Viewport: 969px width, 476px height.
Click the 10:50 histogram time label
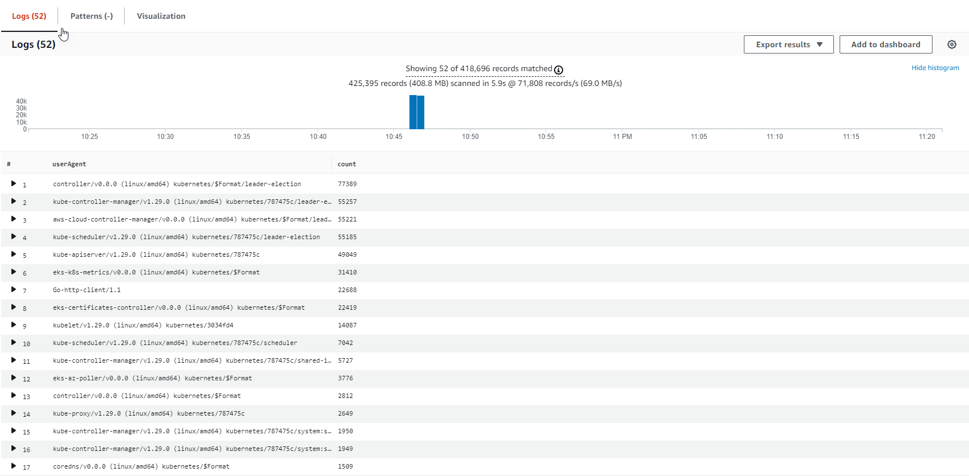(470, 137)
